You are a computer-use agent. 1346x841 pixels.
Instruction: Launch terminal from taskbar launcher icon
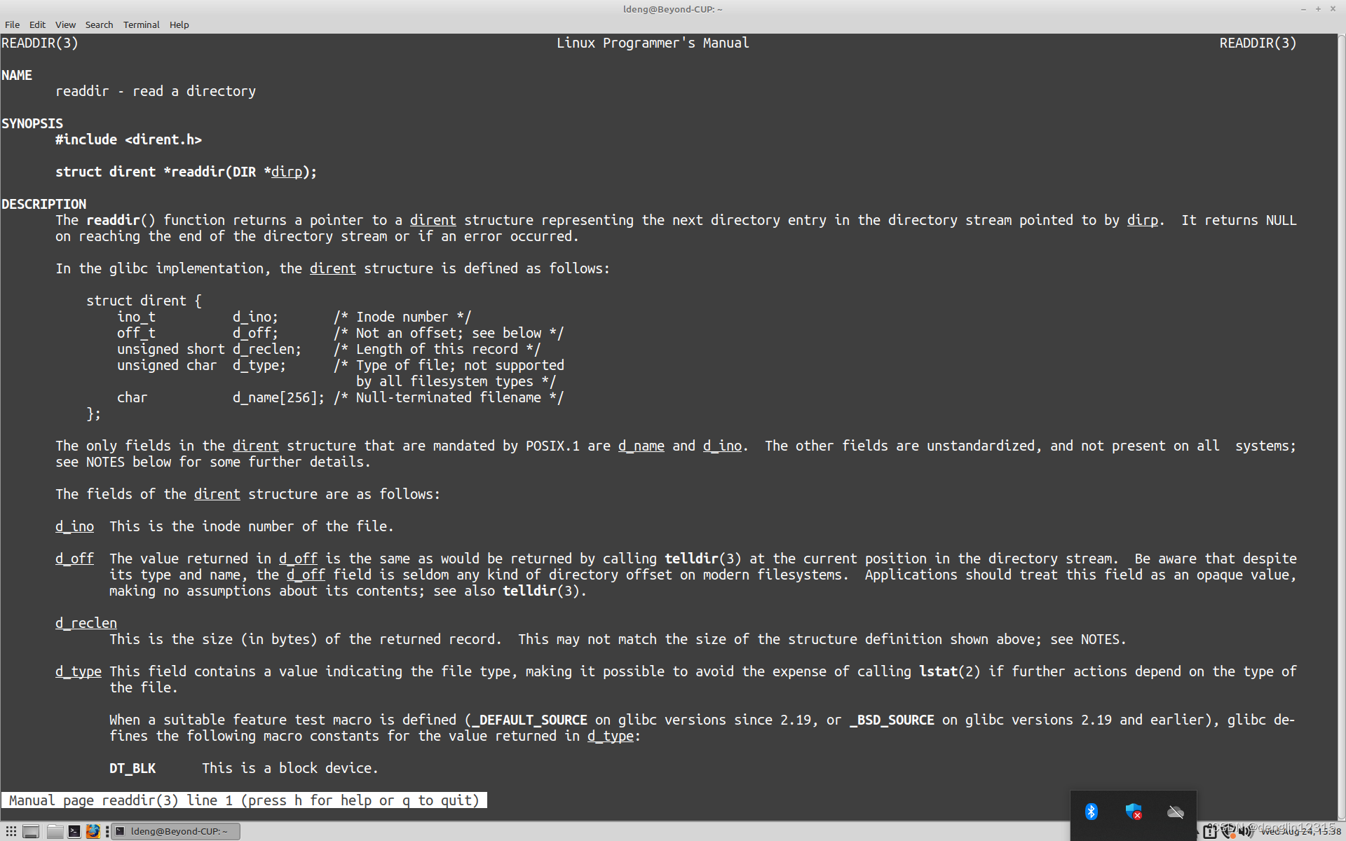(x=74, y=831)
